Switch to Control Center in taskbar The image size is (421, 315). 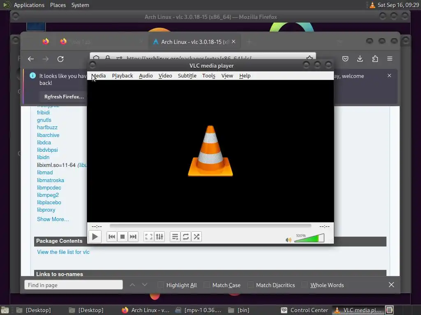[x=305, y=310]
